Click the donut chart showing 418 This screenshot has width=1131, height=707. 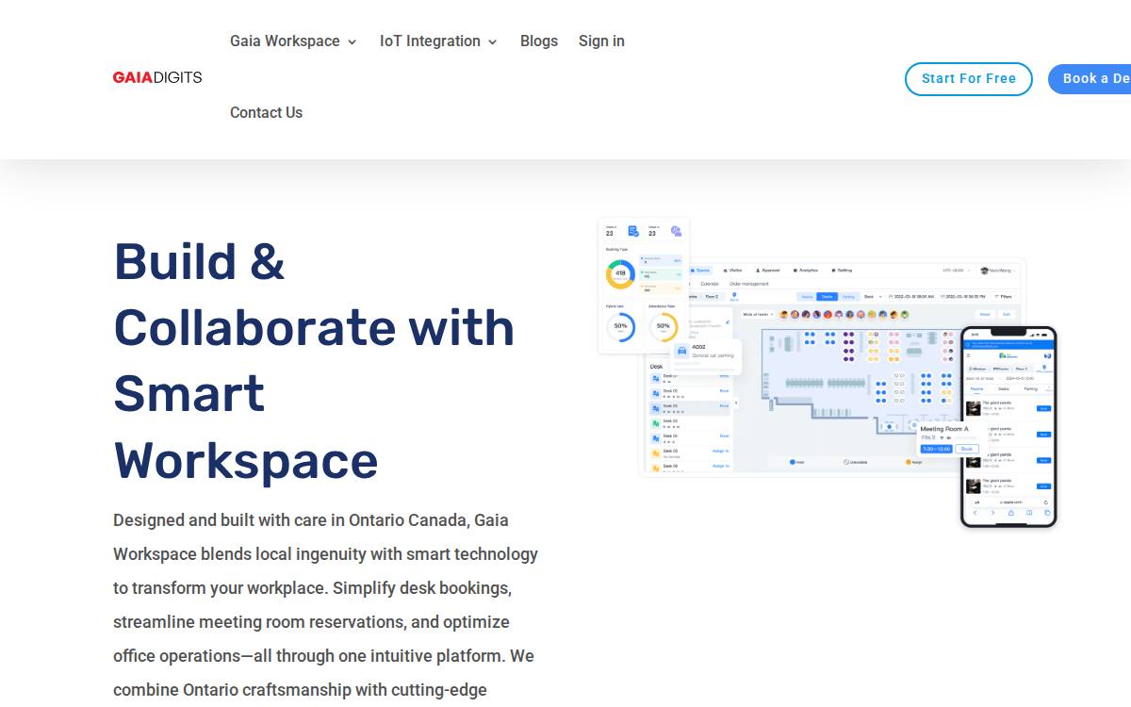pos(620,274)
